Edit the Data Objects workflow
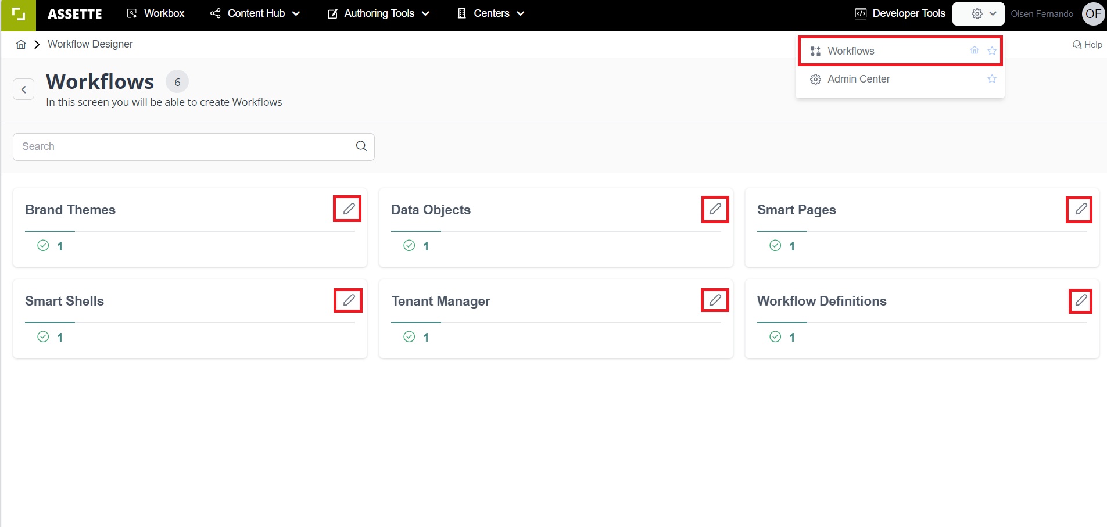1107x527 pixels. click(x=715, y=209)
